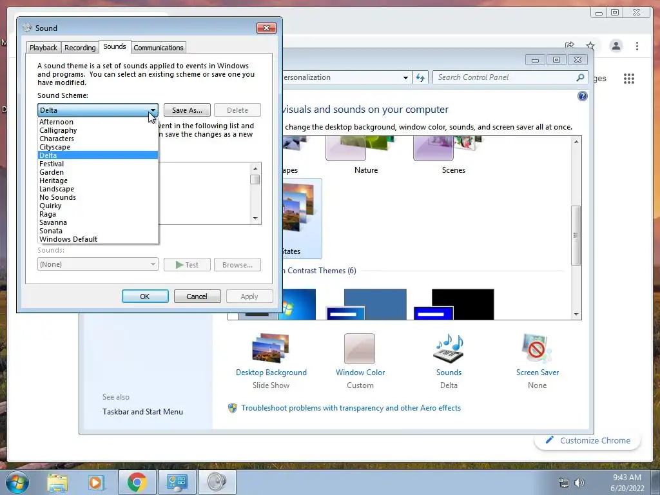
Task: Pick Garden sound scheme
Action: (98, 172)
